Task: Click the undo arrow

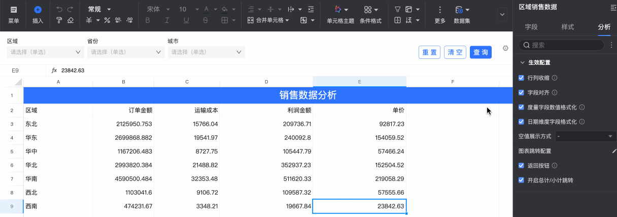Action: (59, 9)
